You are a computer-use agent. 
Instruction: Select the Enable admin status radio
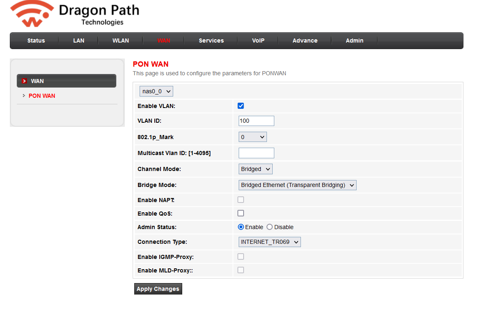point(241,227)
